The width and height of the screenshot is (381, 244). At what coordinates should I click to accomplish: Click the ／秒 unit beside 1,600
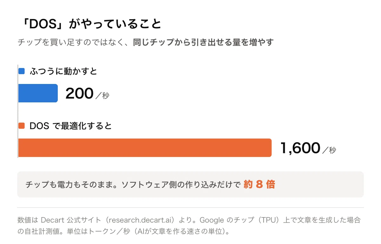329,150
